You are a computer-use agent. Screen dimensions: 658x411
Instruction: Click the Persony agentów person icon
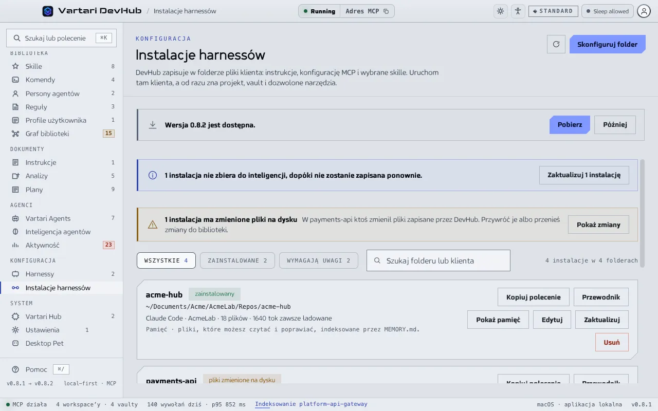pyautogui.click(x=15, y=94)
